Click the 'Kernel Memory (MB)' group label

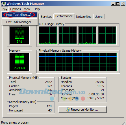pos(23,102)
